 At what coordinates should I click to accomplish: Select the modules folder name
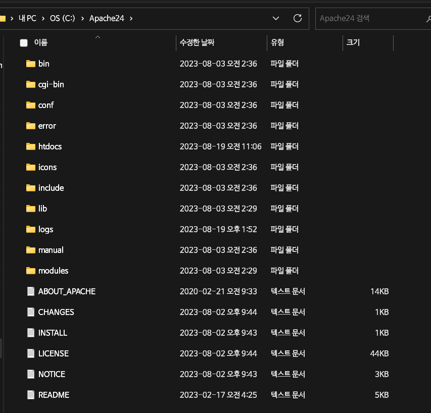54,271
